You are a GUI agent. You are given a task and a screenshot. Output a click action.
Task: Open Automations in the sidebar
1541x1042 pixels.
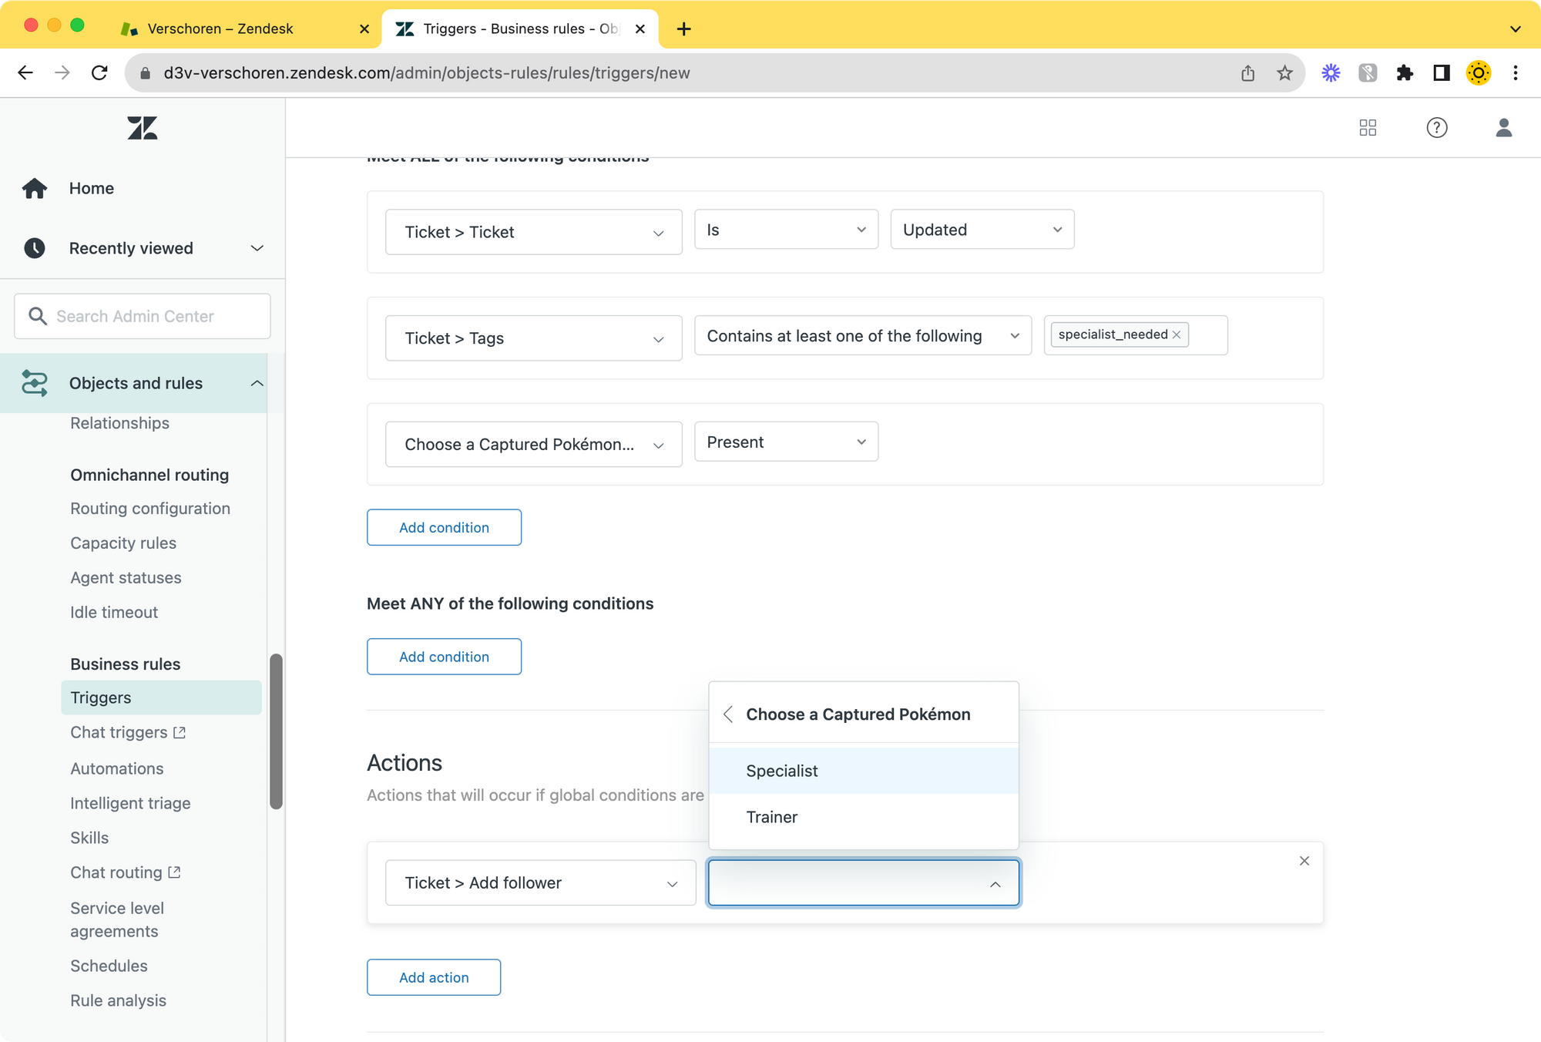coord(117,768)
